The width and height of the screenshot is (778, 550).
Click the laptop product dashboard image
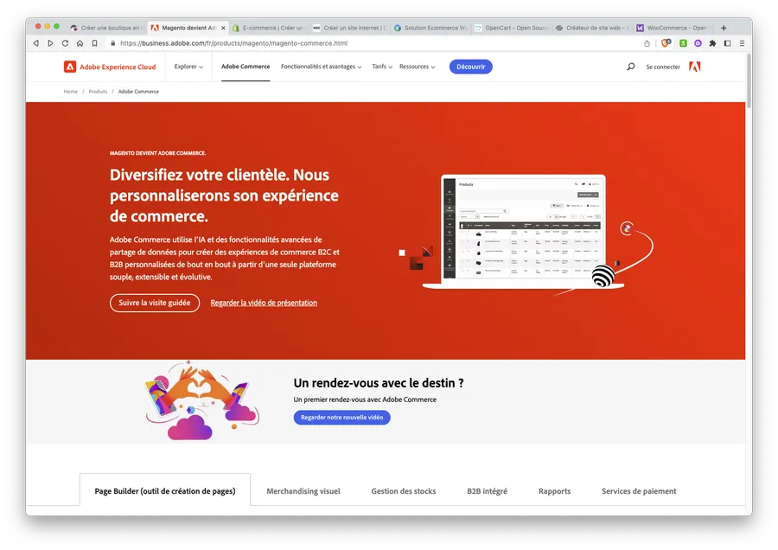point(524,231)
